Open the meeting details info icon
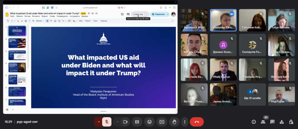Image resolution: width=298 pixels, height=129 pixels. pos(254,122)
